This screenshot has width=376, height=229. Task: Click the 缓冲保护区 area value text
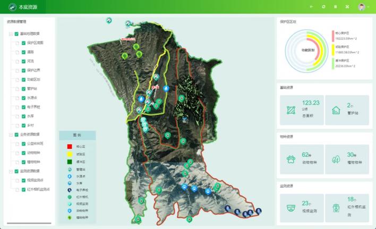pos(345,66)
